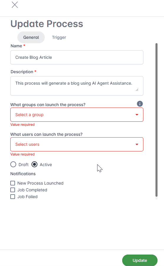Viewport: 164px width, 266px height.
Task: Click the Draft label text
Action: pos(24,165)
